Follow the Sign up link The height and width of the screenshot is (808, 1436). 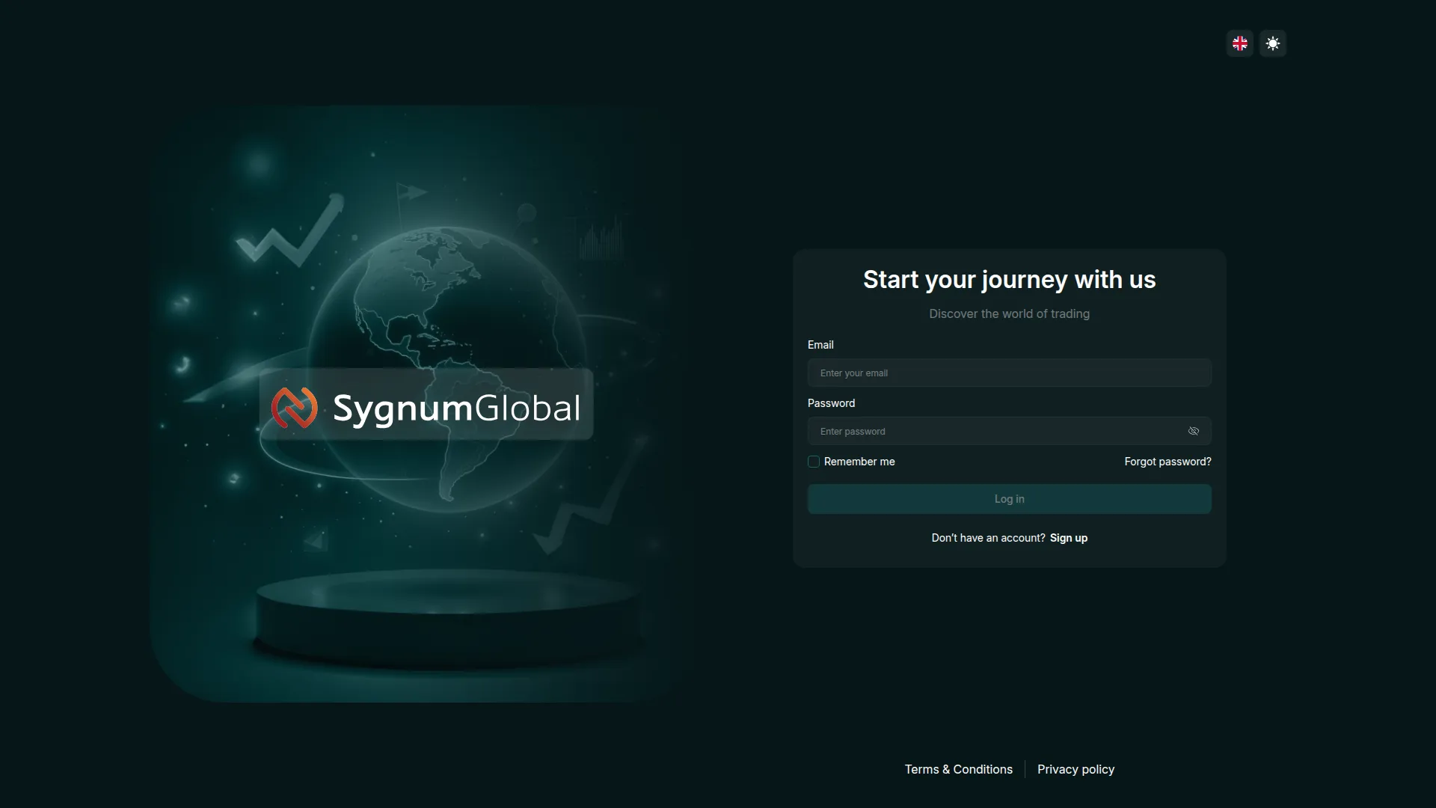click(1069, 538)
